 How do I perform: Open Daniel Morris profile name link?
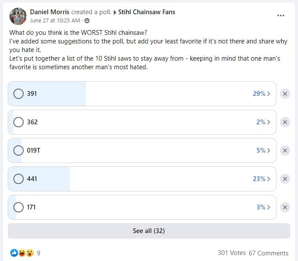(x=50, y=12)
